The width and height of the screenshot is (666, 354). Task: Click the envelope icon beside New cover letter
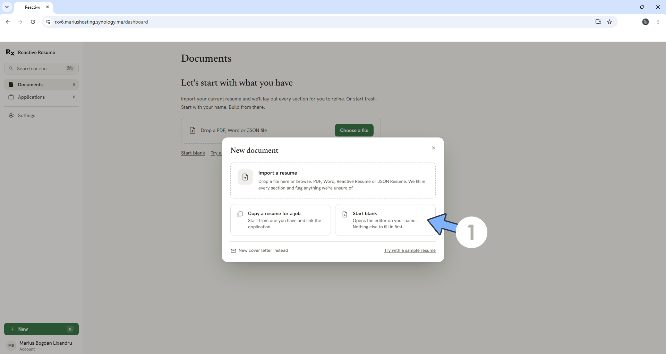[x=233, y=250]
